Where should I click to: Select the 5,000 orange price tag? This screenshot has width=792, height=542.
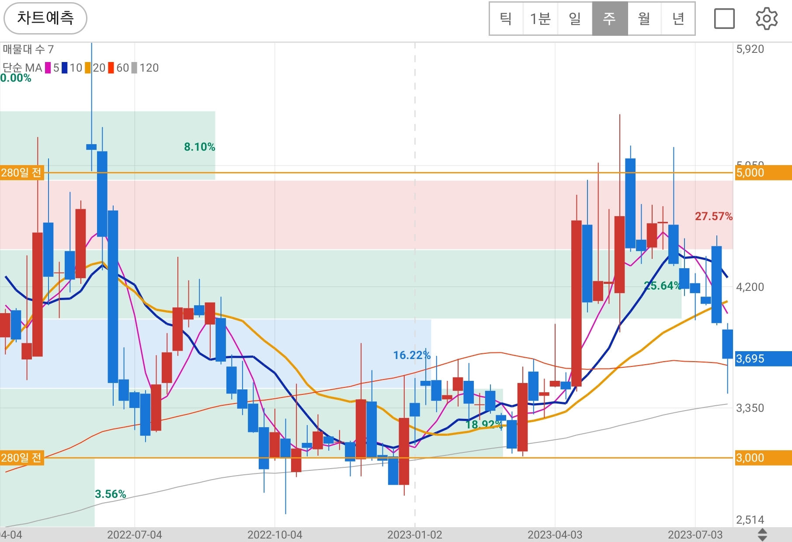763,173
